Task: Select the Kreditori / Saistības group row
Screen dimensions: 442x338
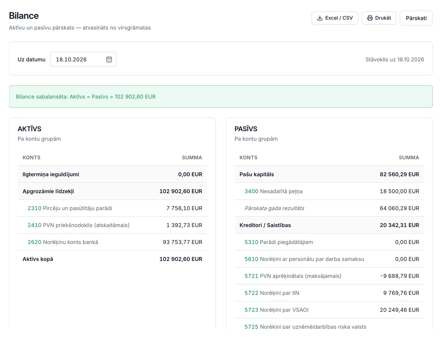Action: 329,225
